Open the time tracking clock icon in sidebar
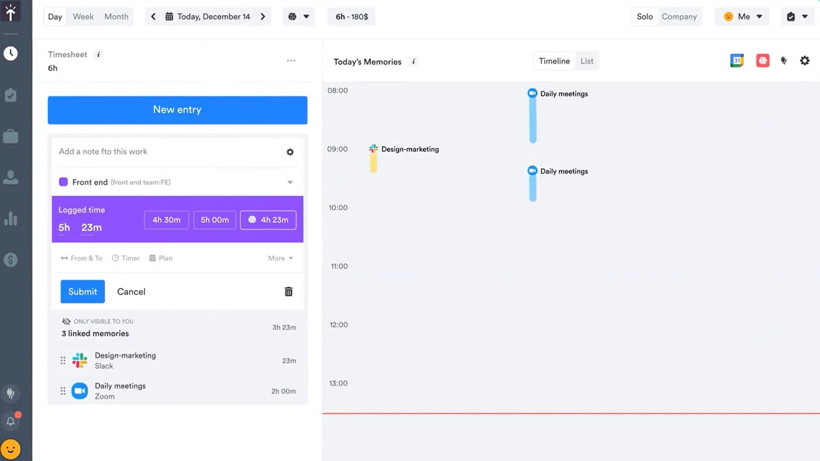The height and width of the screenshot is (461, 820). [x=11, y=53]
